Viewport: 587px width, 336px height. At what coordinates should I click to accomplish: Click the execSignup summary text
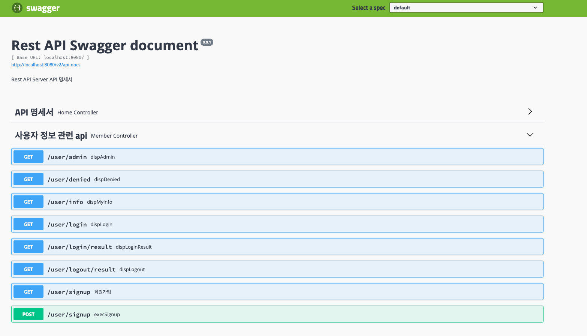[107, 314]
